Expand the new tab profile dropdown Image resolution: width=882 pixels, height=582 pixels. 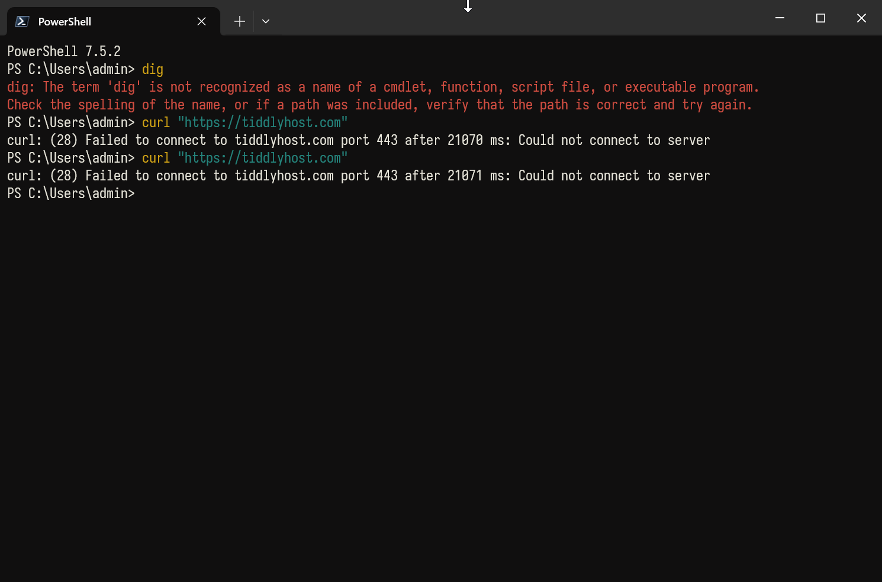(x=266, y=21)
